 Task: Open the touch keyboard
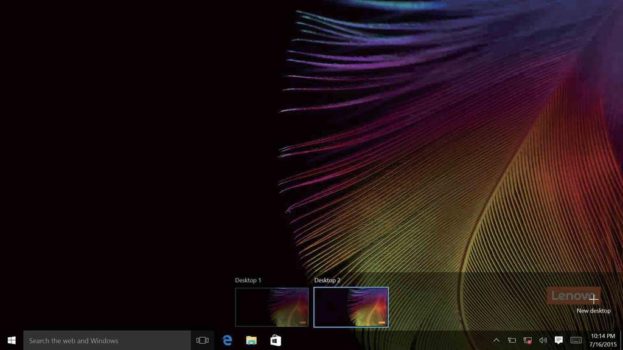tap(576, 340)
